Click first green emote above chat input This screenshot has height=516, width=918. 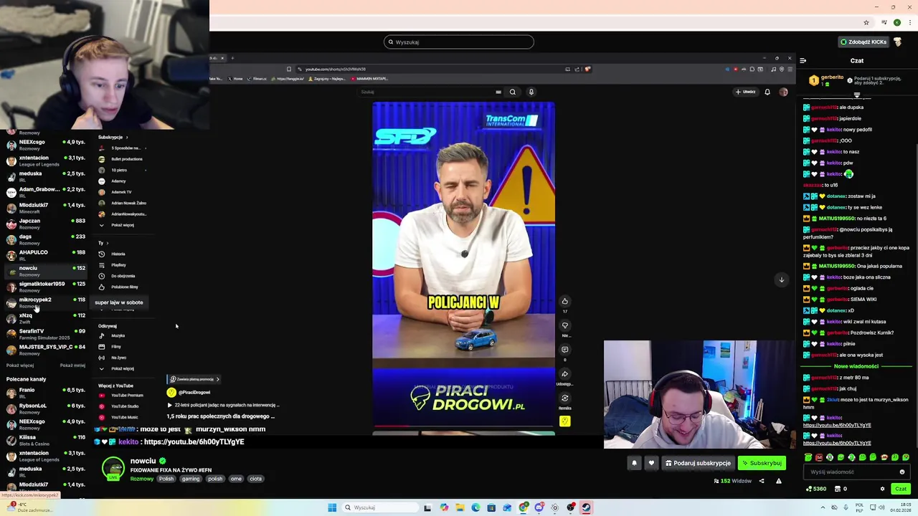pos(808,457)
